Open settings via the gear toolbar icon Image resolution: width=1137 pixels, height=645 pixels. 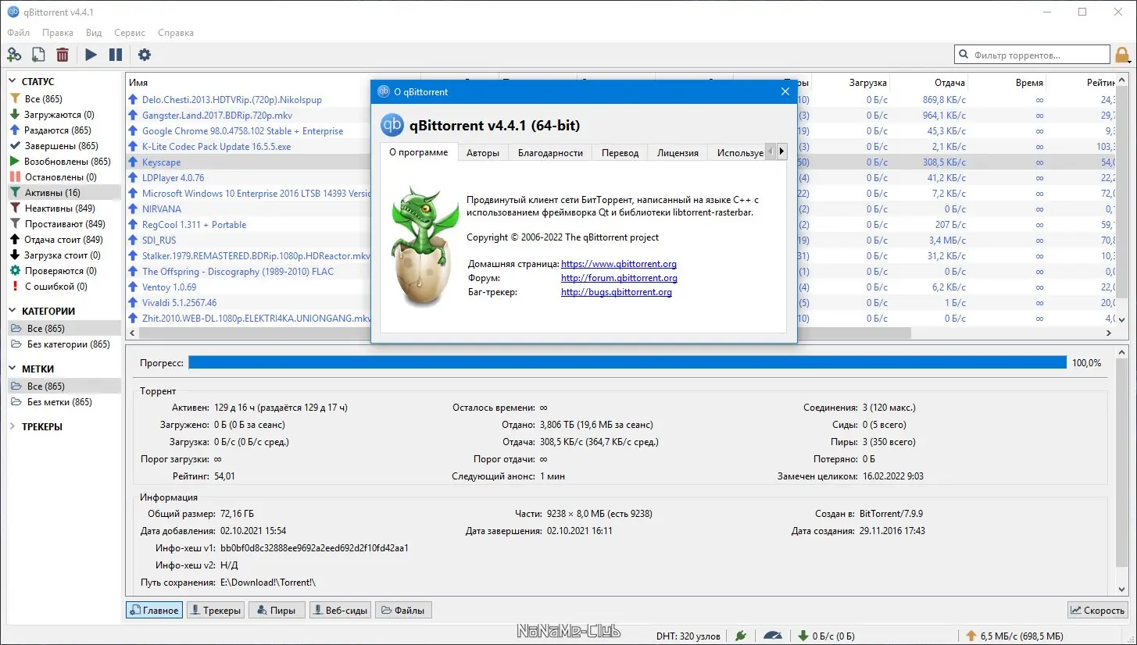145,55
